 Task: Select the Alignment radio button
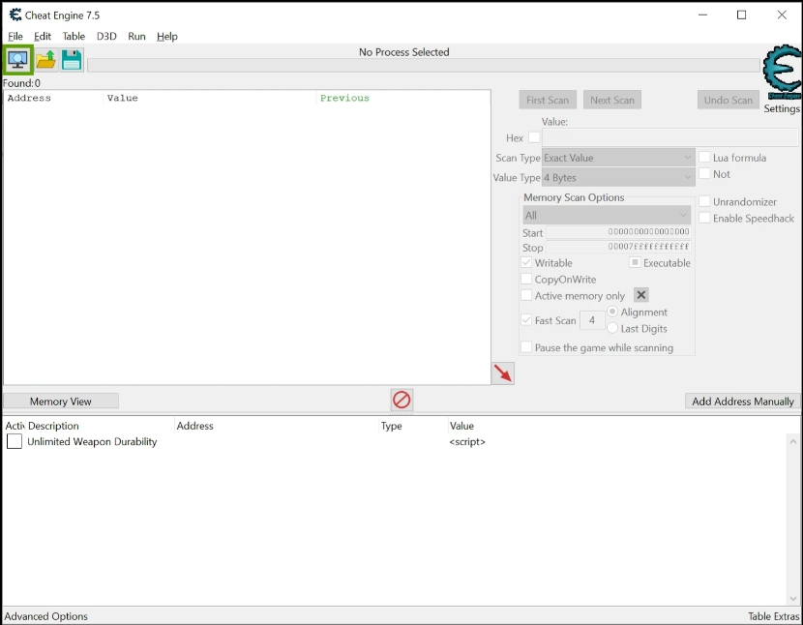(612, 312)
